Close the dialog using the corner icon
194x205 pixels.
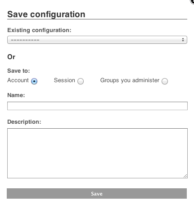tap(192, 1)
